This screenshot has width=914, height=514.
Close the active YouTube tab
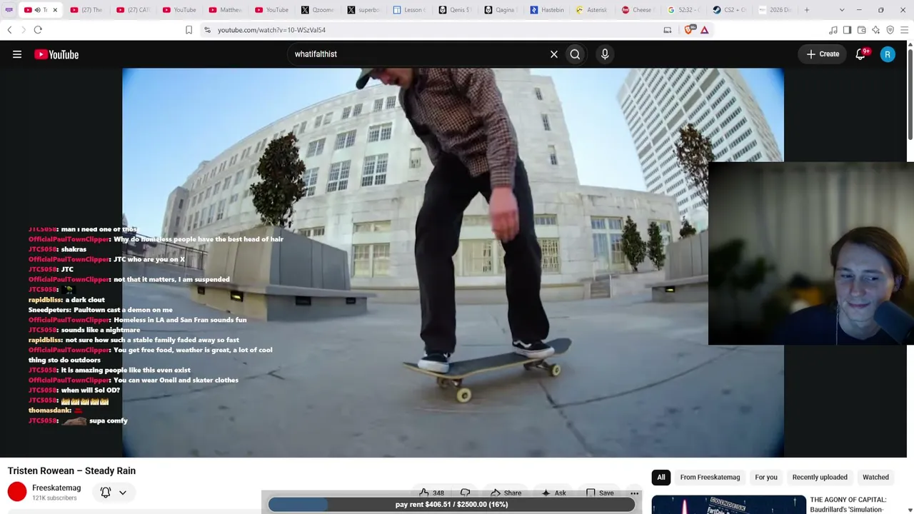click(x=55, y=10)
